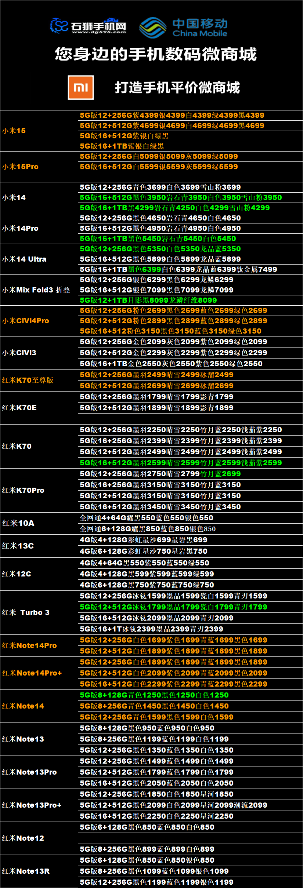Click the 红米Note13 model cell

[x=39, y=739]
